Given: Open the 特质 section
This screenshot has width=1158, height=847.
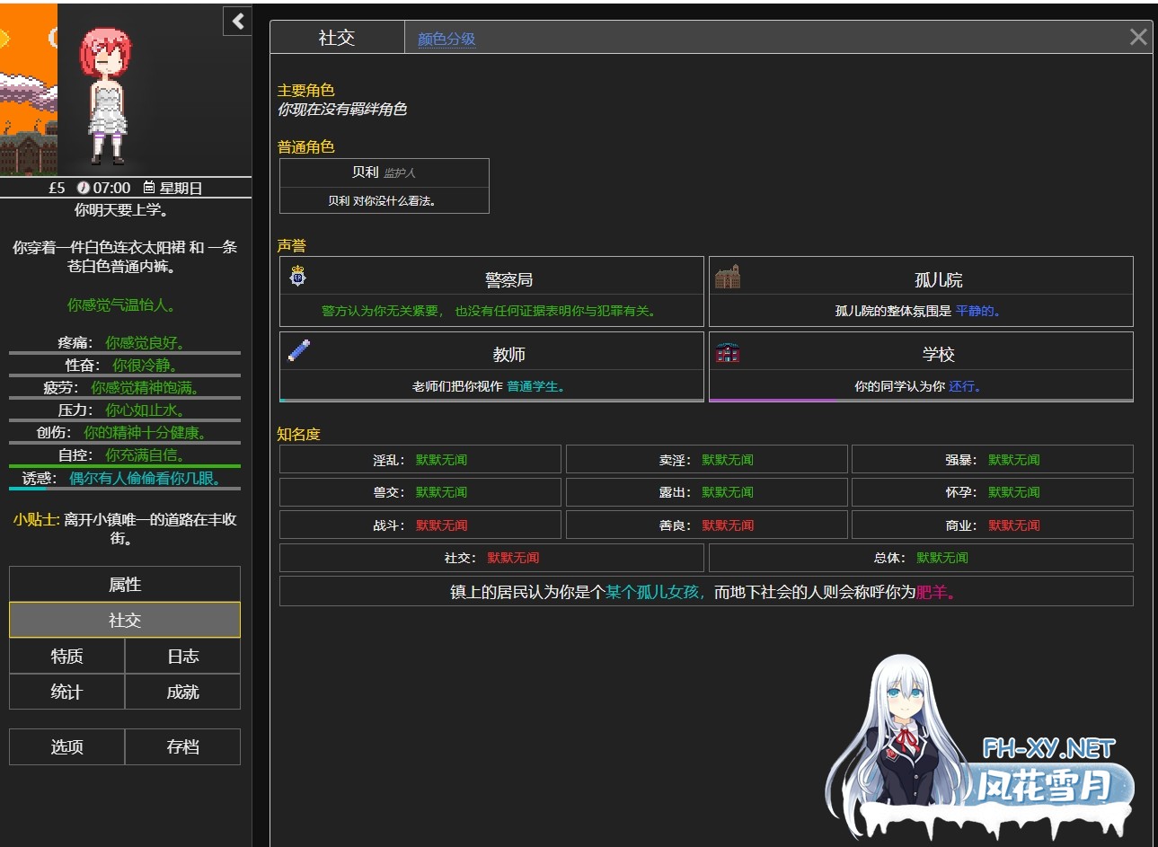Looking at the screenshot, I should (x=67, y=656).
